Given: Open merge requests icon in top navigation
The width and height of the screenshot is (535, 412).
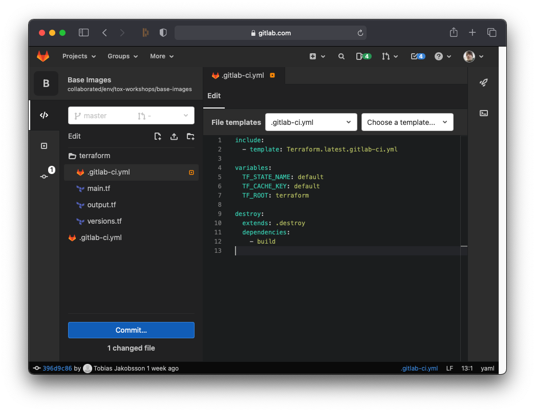Looking at the screenshot, I should [x=388, y=56].
